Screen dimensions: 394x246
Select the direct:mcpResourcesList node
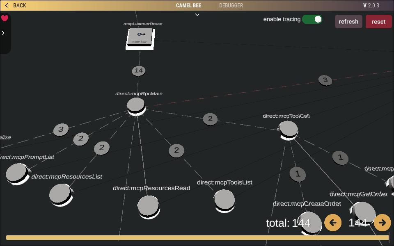[x=60, y=194]
